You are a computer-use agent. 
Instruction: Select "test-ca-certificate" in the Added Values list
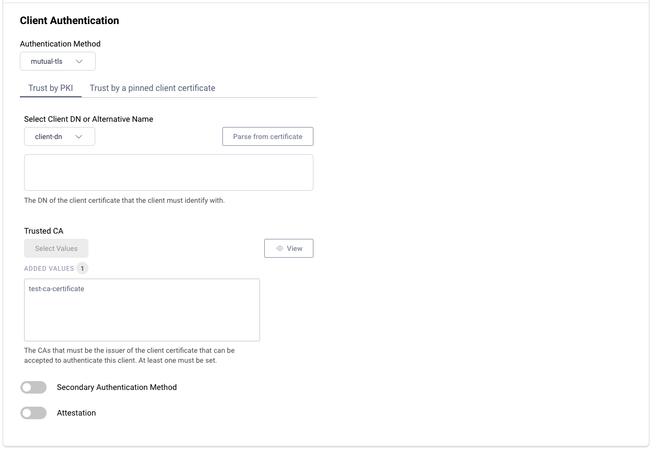[x=55, y=288]
